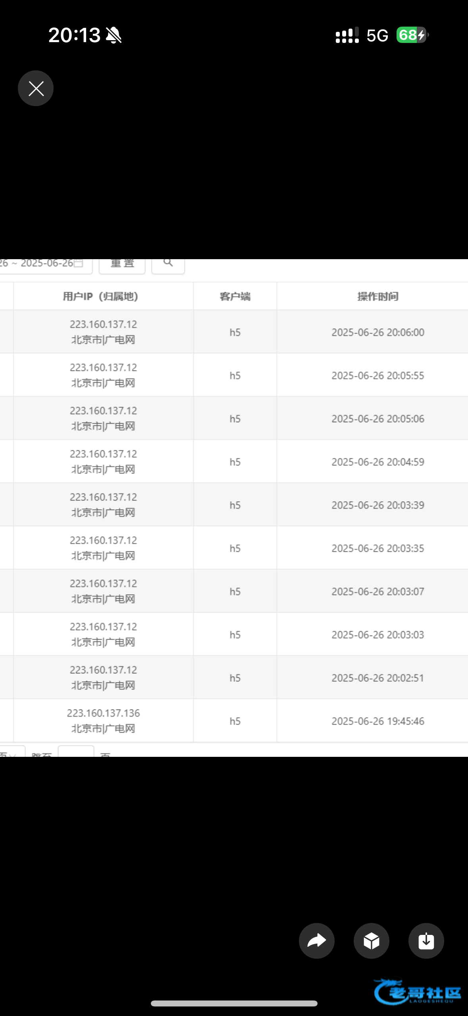Click the jump-to-page input box
The image size is (468, 1016).
pyautogui.click(x=76, y=752)
